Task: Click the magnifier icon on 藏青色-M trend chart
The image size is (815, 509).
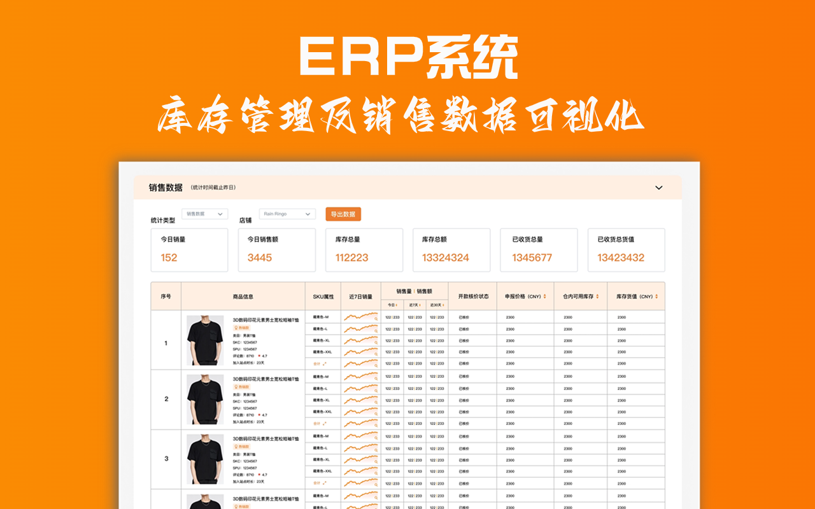Action: click(x=376, y=319)
